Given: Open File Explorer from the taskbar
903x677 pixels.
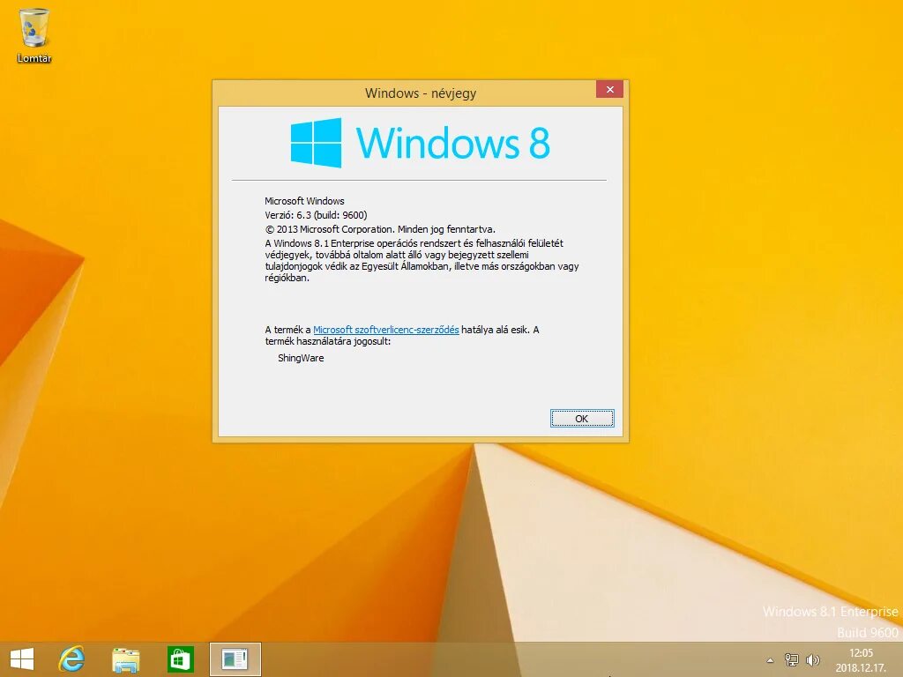Looking at the screenshot, I should (125, 659).
